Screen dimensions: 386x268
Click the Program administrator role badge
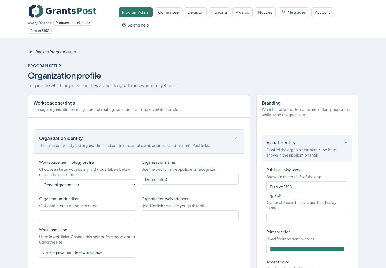[x=73, y=23]
